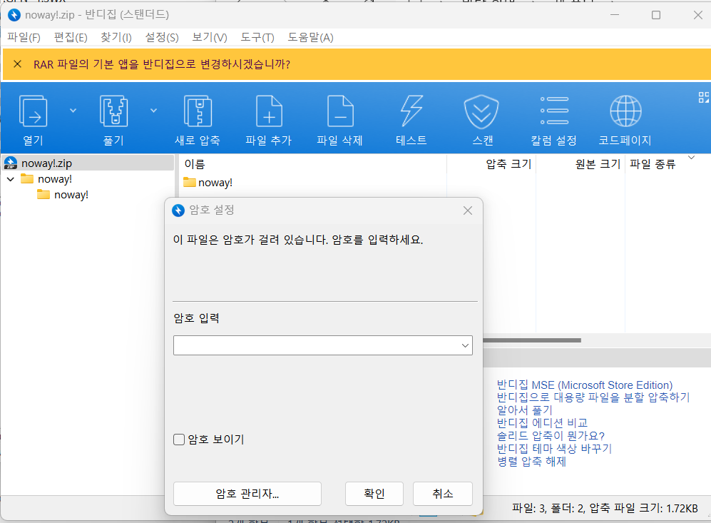Click the column header chevron at right
711x523 pixels.
coord(692,158)
